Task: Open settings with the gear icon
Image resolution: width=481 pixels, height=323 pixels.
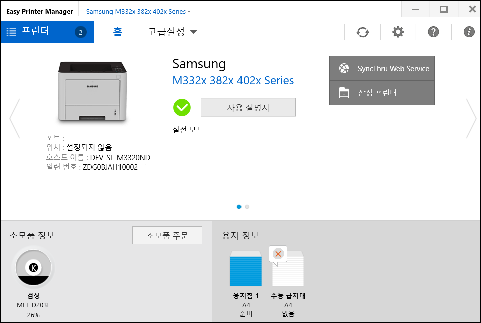Action: 398,32
